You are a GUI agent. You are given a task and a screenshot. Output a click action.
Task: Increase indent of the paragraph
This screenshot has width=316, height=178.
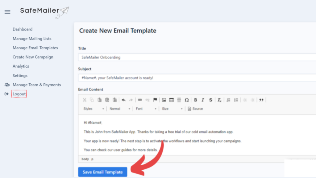[x=252, y=100]
